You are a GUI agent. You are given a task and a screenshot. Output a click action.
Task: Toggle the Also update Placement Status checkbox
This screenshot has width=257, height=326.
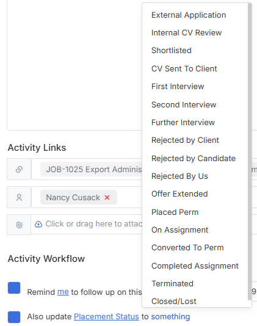point(14,317)
